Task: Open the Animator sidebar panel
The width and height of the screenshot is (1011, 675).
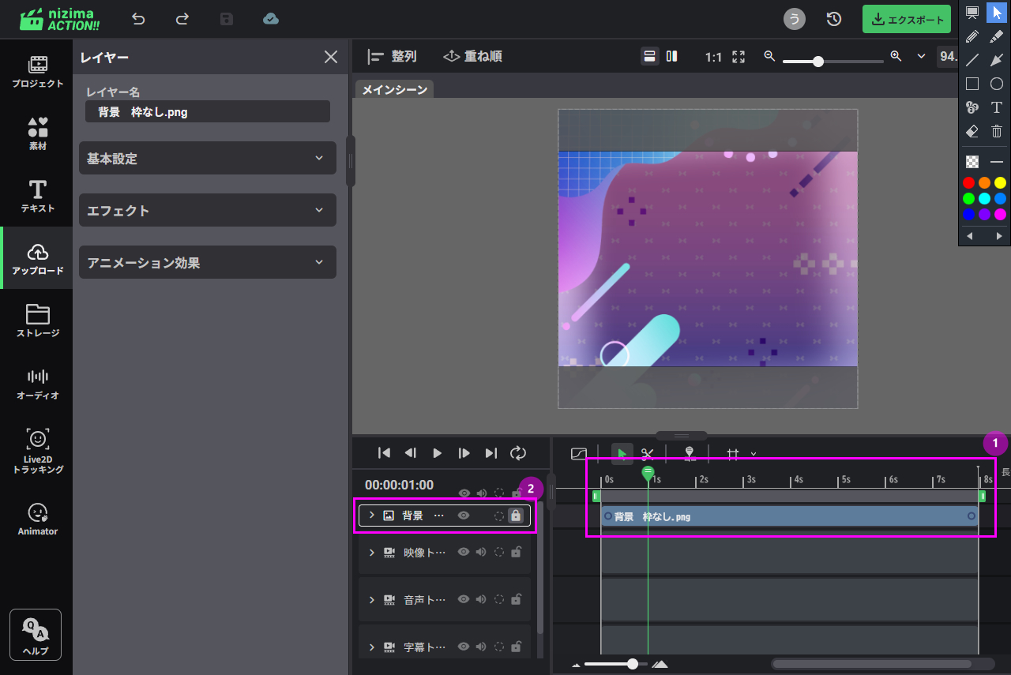Action: pyautogui.click(x=37, y=519)
